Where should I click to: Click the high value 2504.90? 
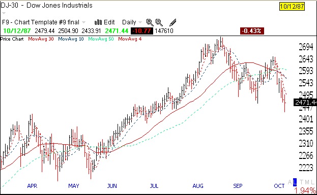68,31
